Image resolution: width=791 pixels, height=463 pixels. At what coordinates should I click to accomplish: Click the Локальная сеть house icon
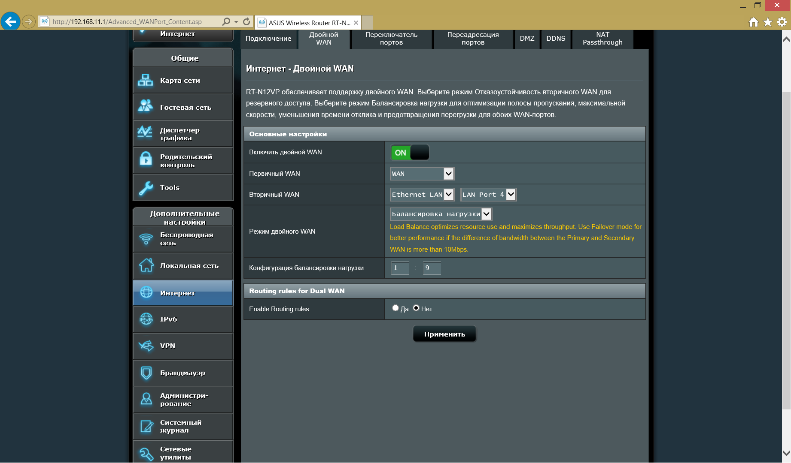[146, 265]
